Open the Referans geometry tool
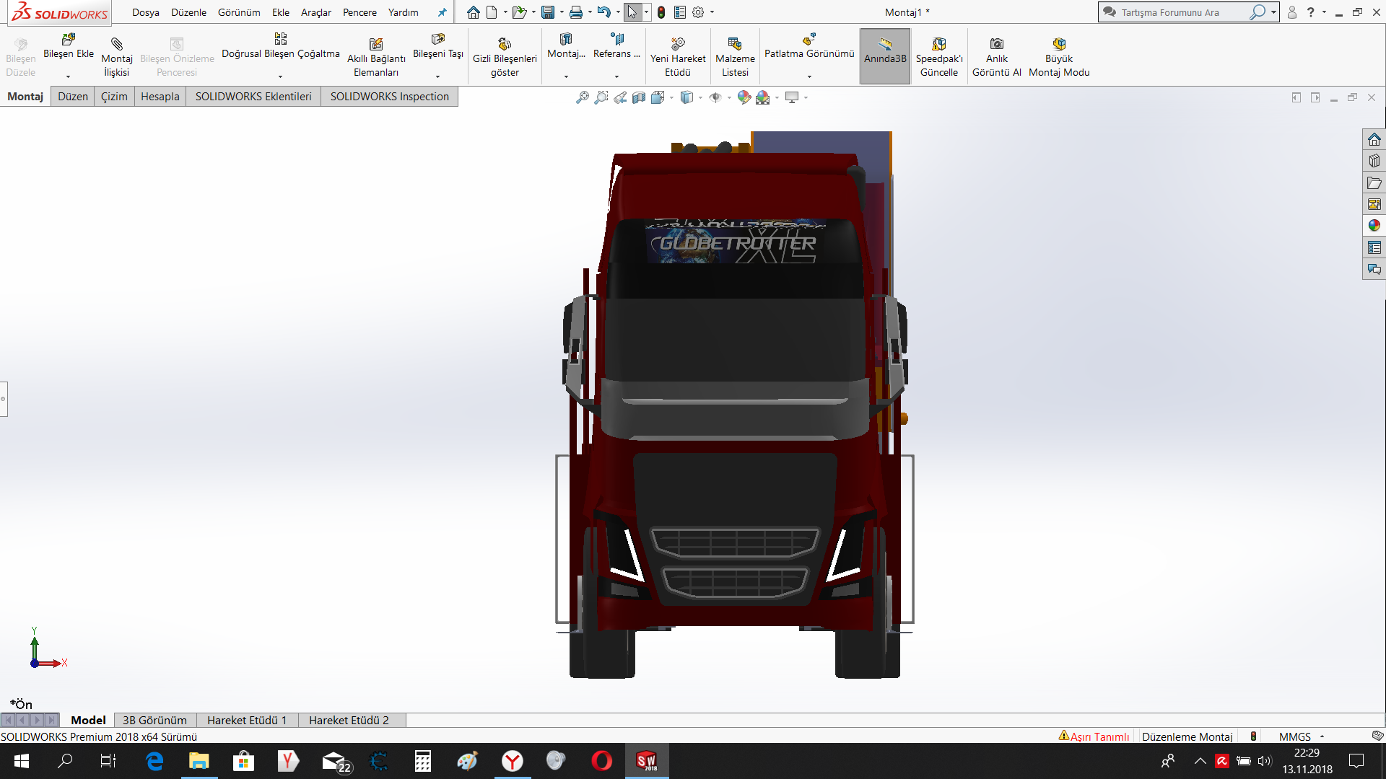Viewport: 1386px width, 779px height. tap(616, 46)
